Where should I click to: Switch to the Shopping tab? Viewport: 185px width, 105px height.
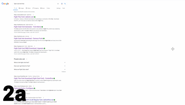tap(35, 8)
